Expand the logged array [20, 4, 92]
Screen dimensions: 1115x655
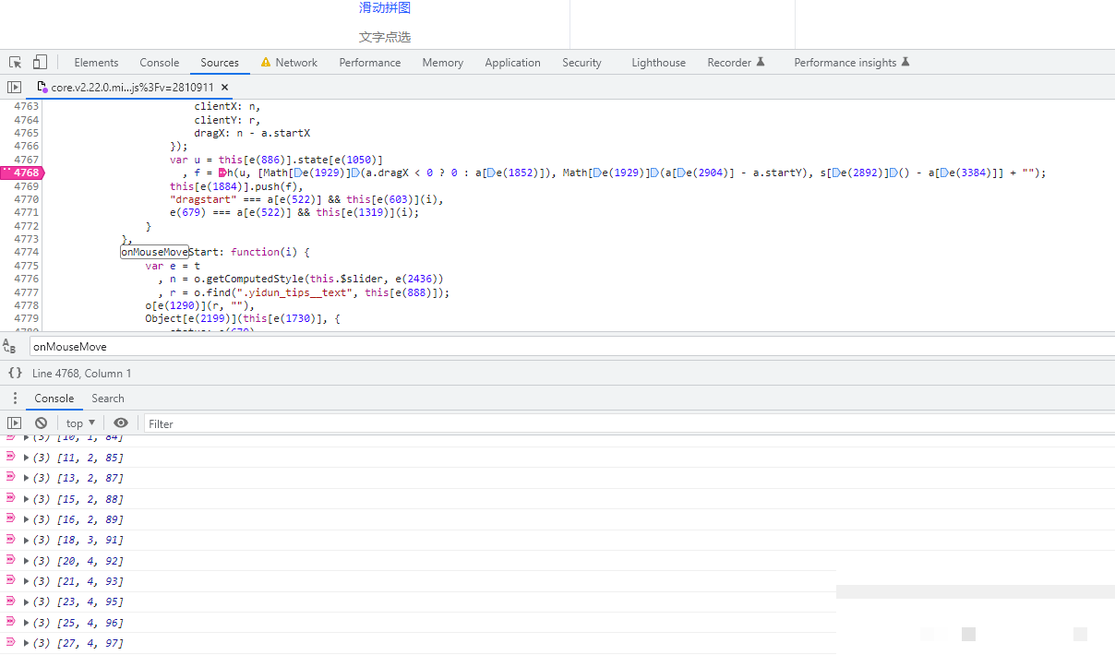pos(27,561)
